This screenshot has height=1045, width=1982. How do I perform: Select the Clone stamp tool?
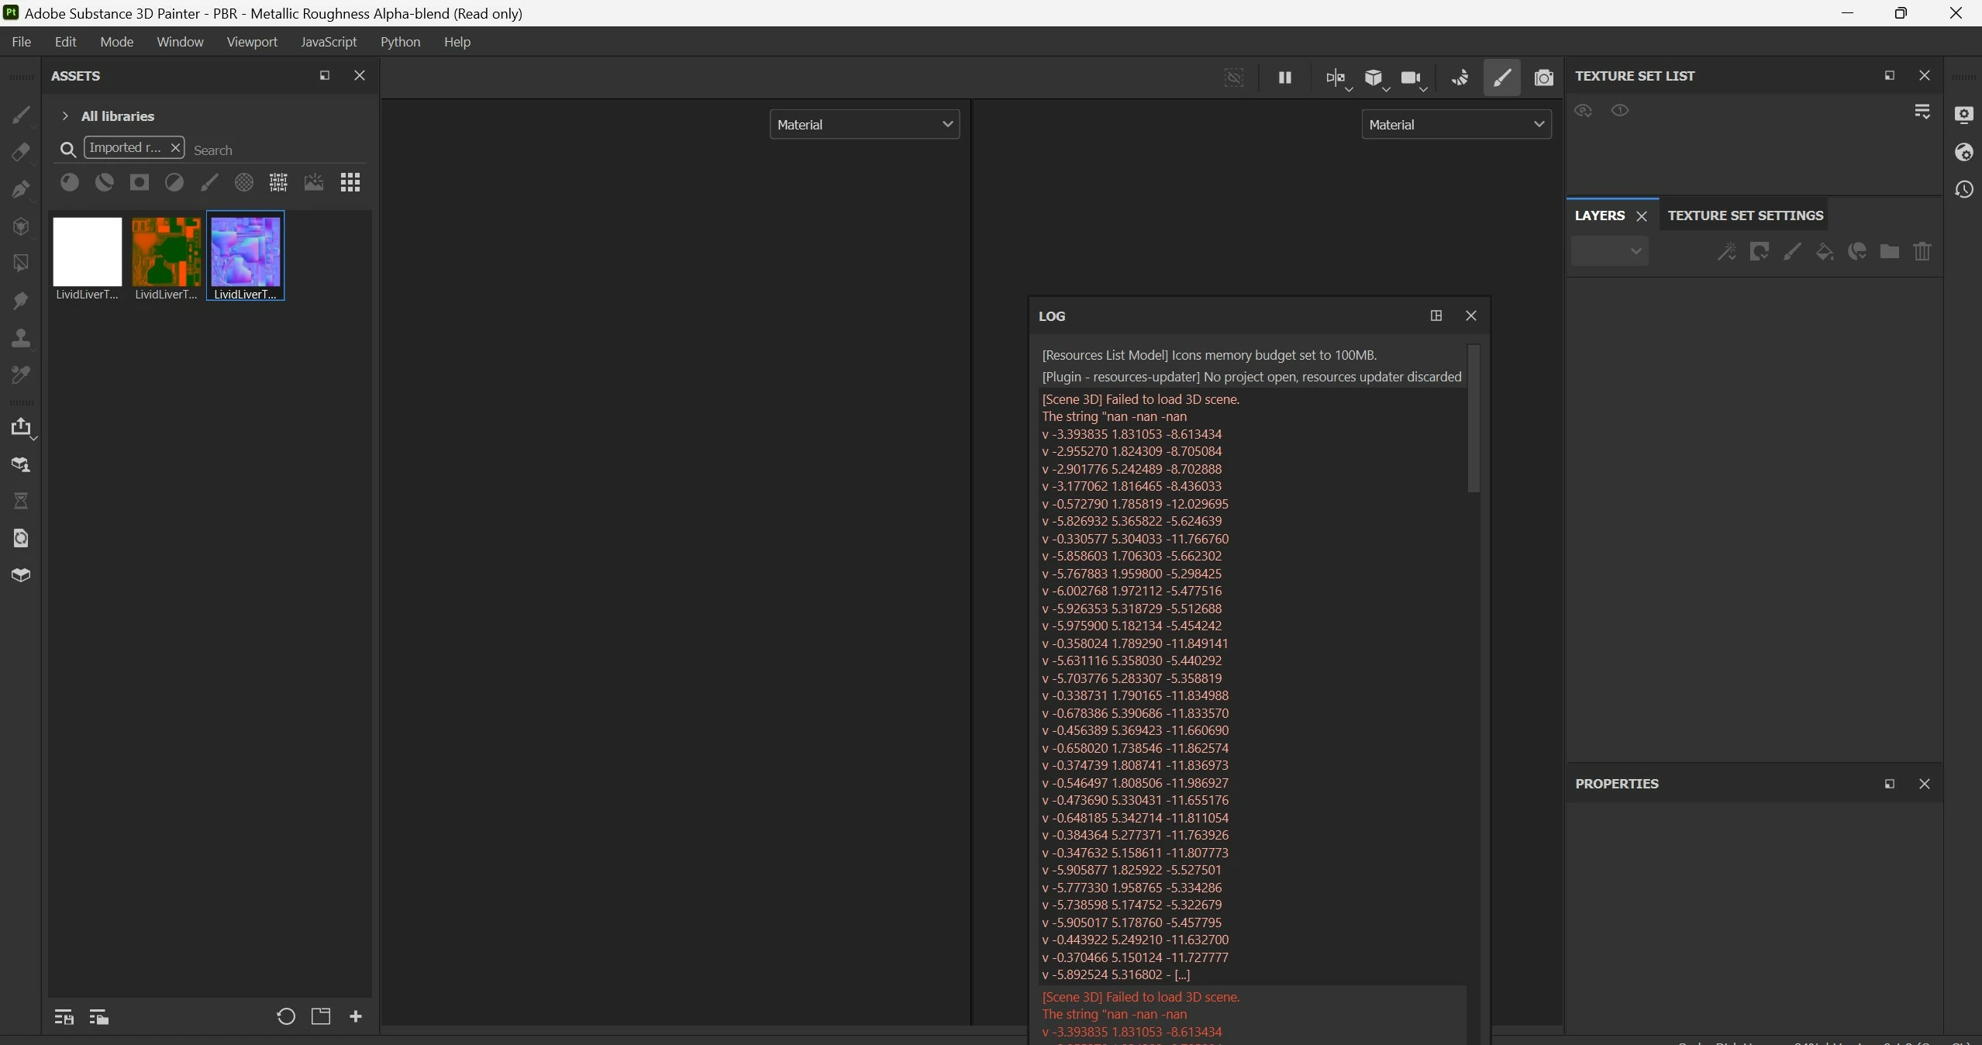click(21, 338)
